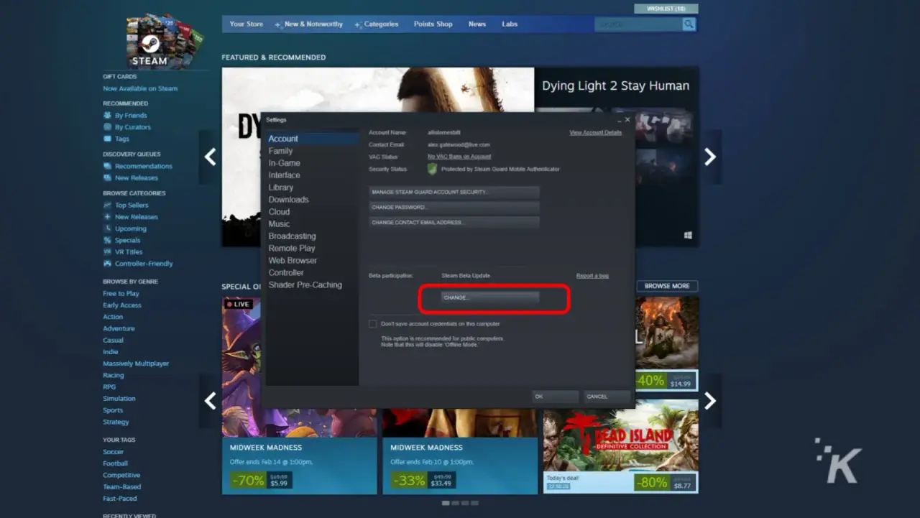Click OK in the Settings dialog
The height and width of the screenshot is (518, 920).
[x=555, y=397]
